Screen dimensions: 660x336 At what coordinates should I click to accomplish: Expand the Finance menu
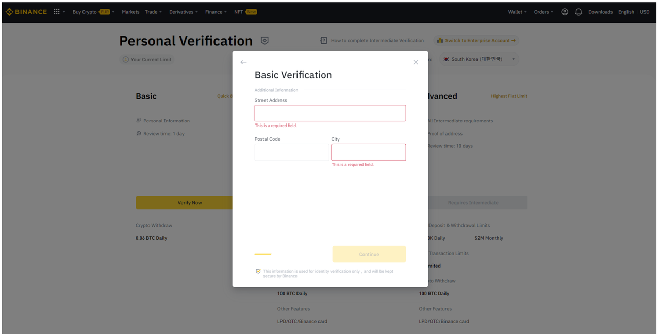216,12
